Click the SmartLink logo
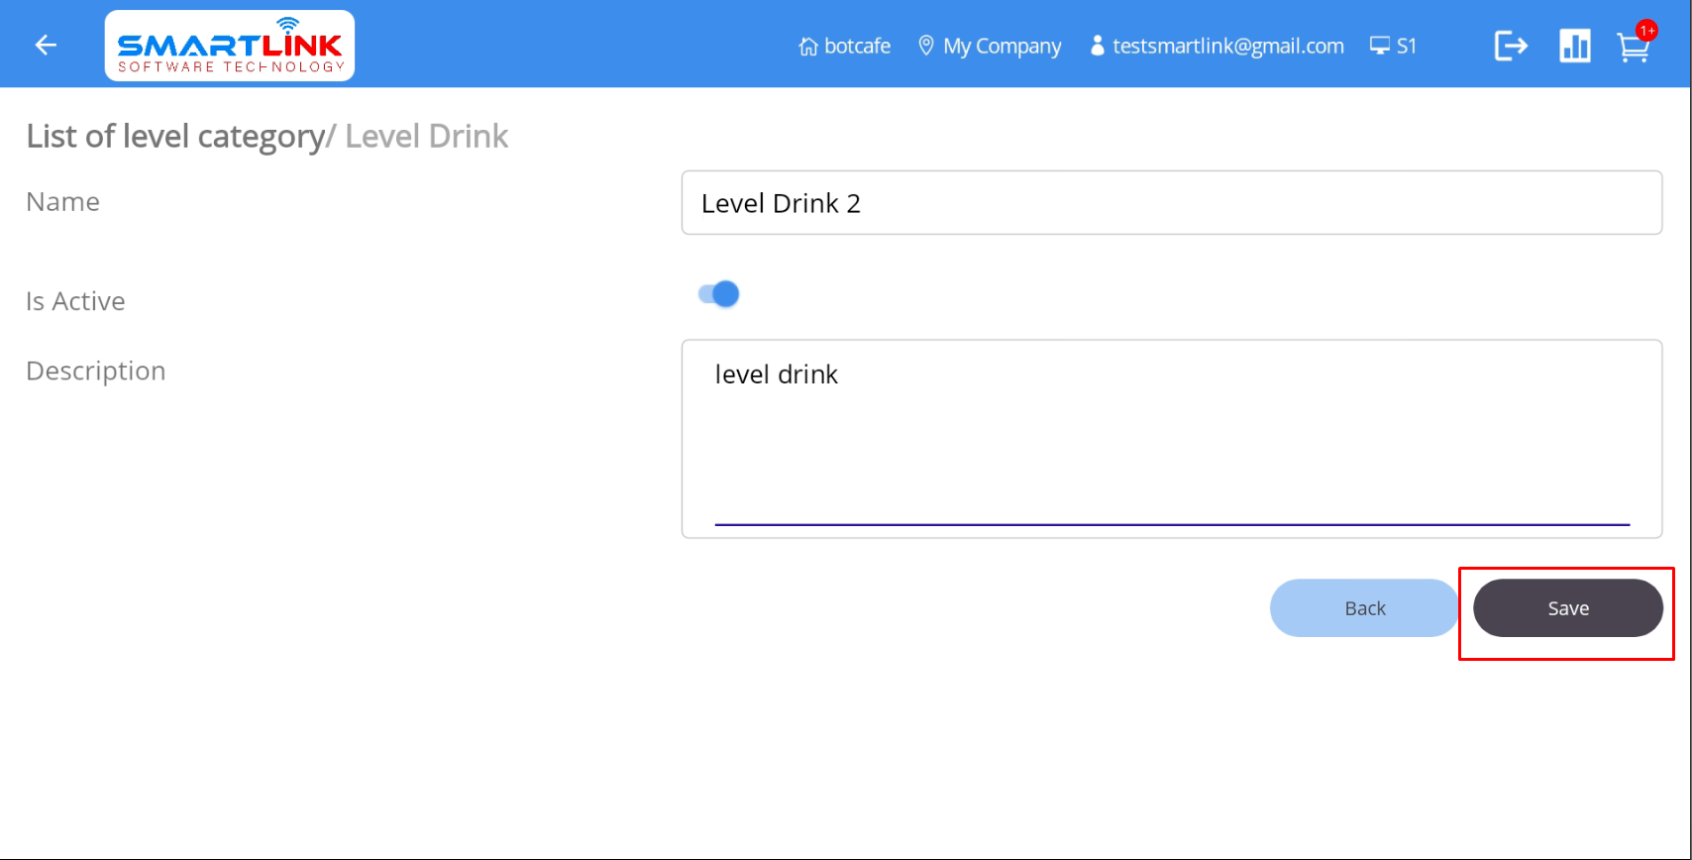The height and width of the screenshot is (860, 1692). 229,46
